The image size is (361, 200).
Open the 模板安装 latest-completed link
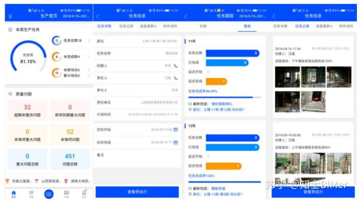[x=218, y=188]
